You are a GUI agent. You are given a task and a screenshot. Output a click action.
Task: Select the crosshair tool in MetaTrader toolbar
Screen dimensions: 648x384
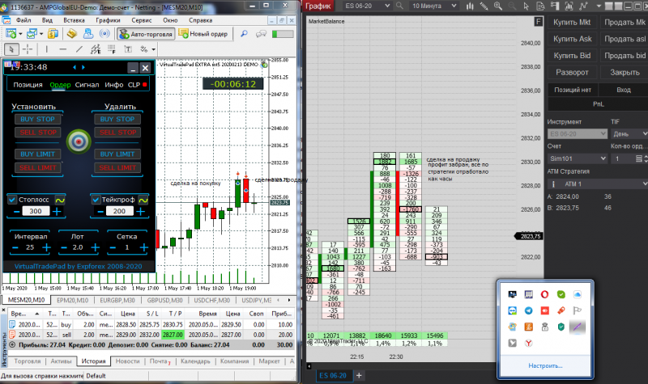[x=28, y=49]
